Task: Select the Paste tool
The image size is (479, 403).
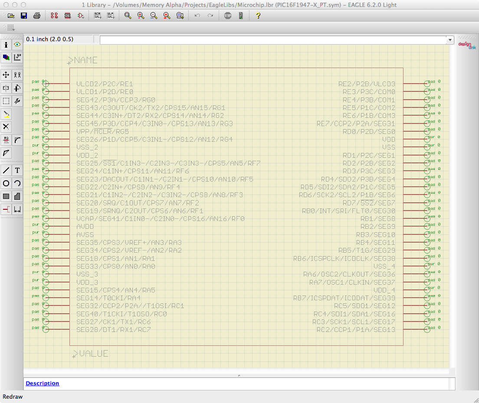Action: [x=6, y=114]
